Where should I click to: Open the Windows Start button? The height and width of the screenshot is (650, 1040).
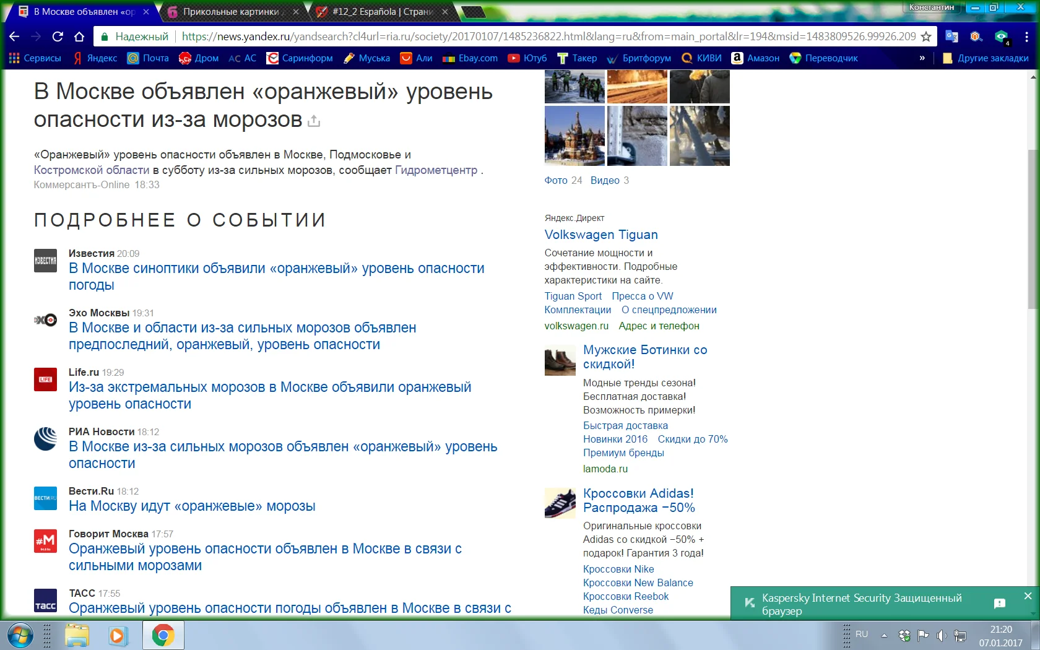coord(20,635)
